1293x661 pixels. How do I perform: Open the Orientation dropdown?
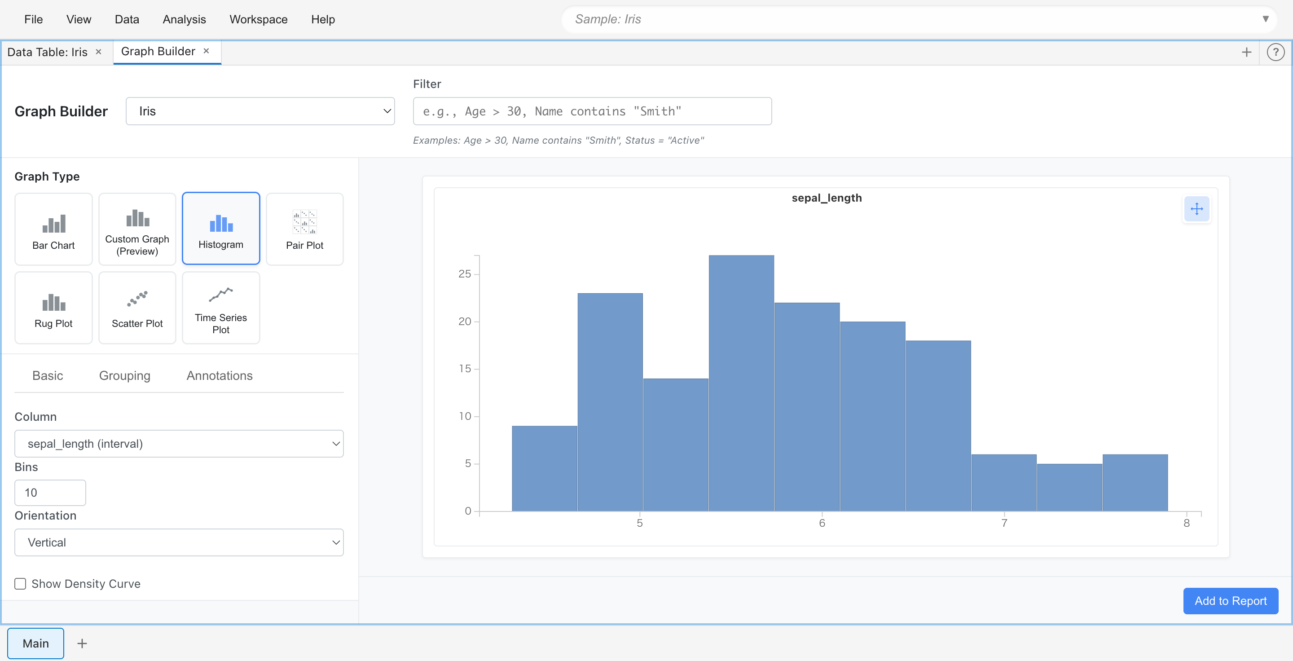coord(179,542)
